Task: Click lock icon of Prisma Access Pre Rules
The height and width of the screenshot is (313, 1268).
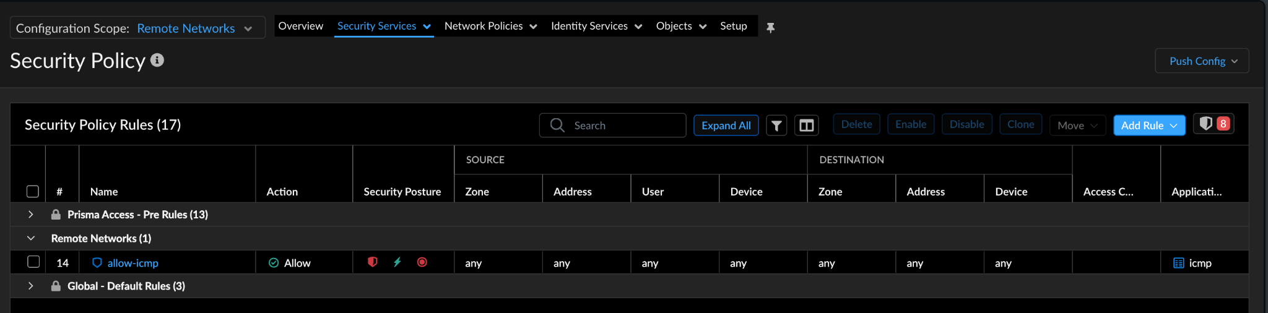Action: coord(56,215)
